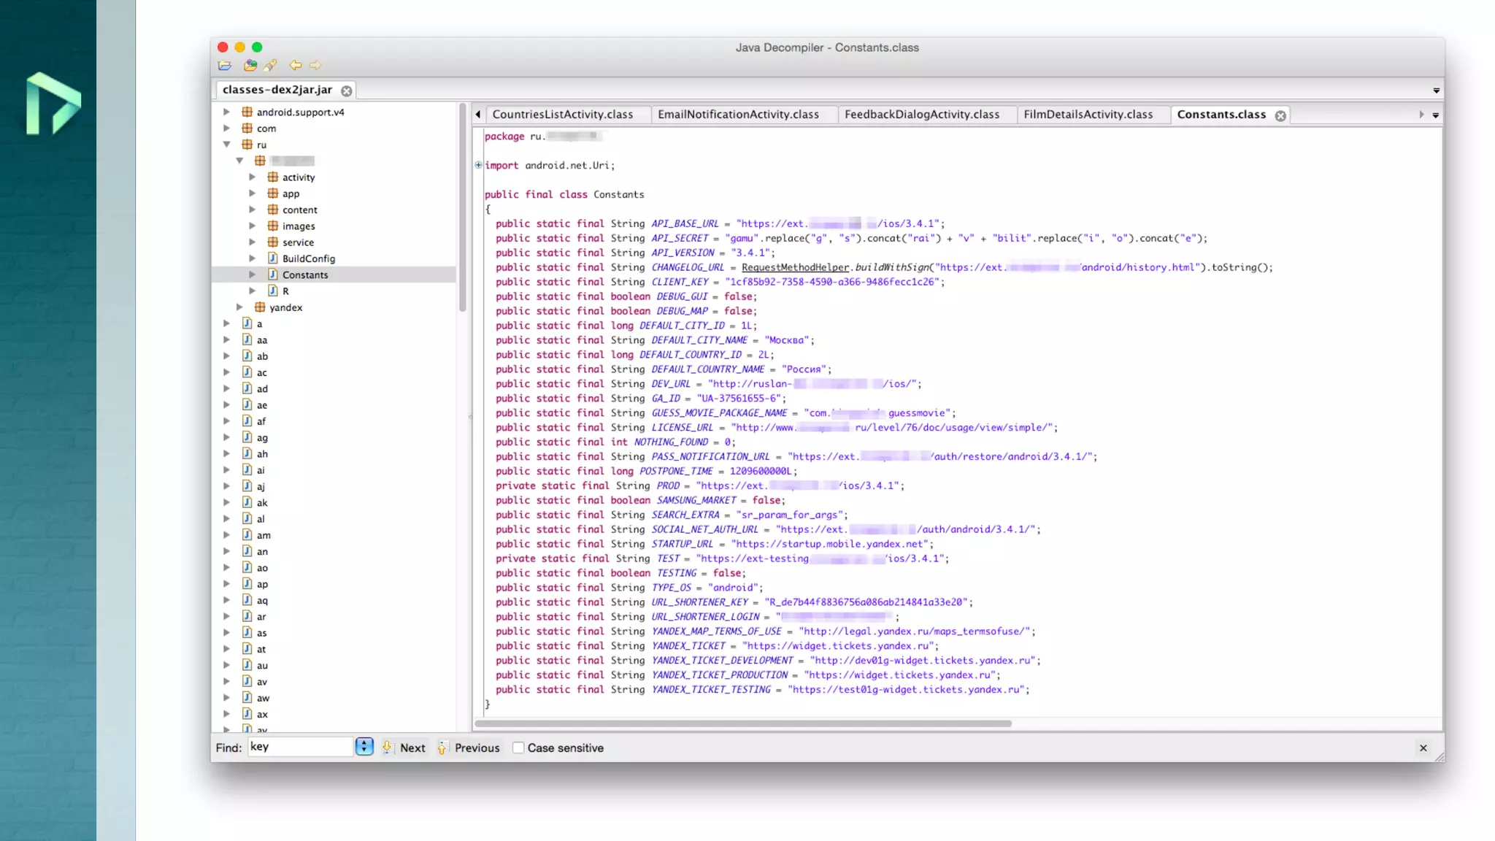Screen dimensions: 1495x841
Task: Click the horizontal scrollbar under the code
Action: [x=743, y=723]
